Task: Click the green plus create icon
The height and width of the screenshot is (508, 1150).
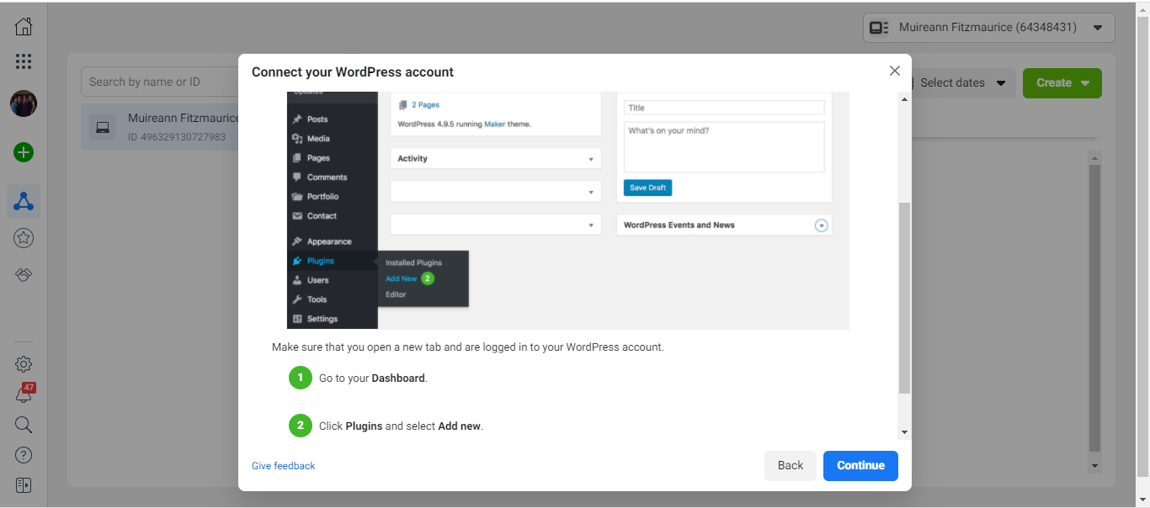Action: 24,152
